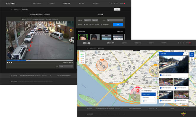Click the blue search button in photo search panel
The height and width of the screenshot is (117, 196).
tap(118, 25)
